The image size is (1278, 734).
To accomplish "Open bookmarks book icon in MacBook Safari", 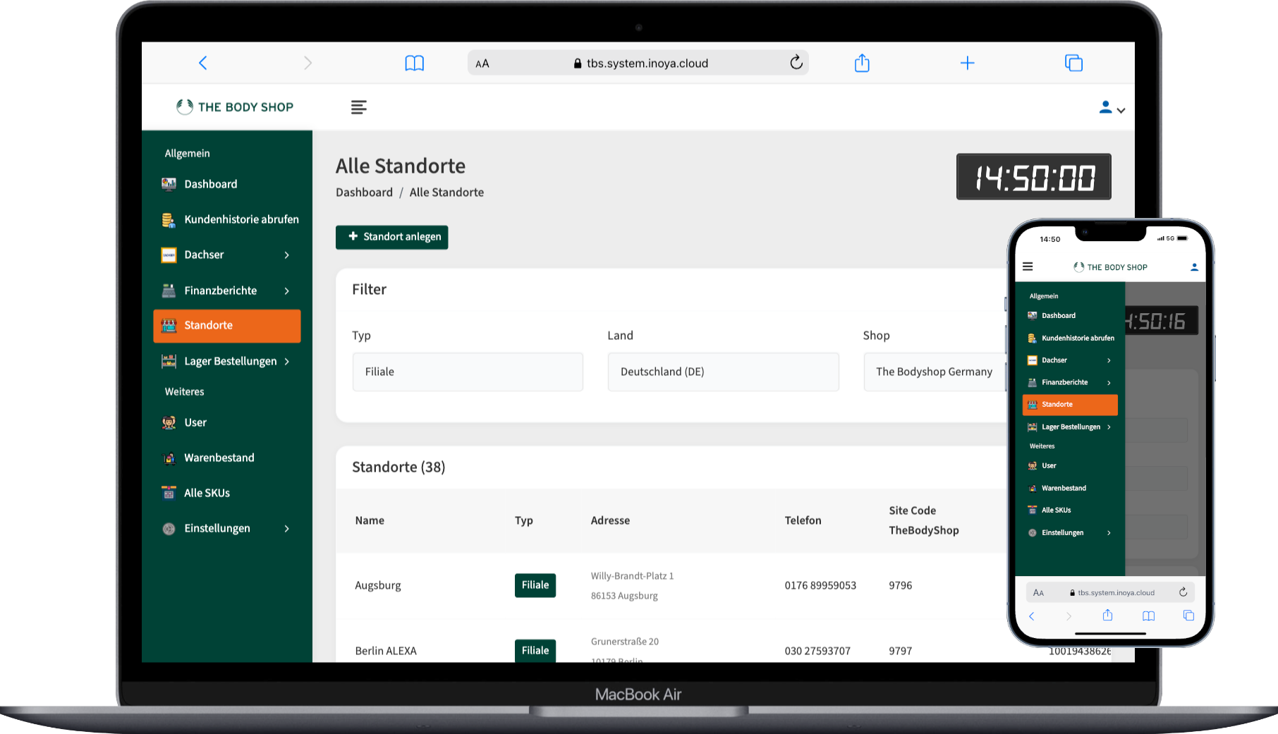I will [415, 63].
